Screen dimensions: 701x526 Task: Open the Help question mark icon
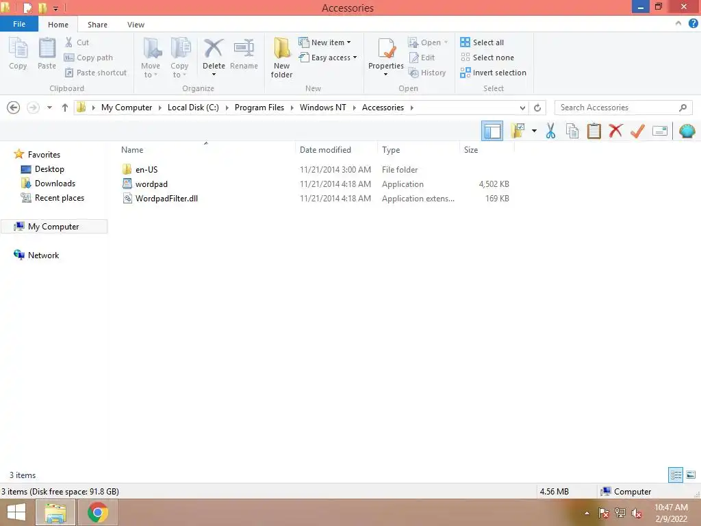pos(693,24)
